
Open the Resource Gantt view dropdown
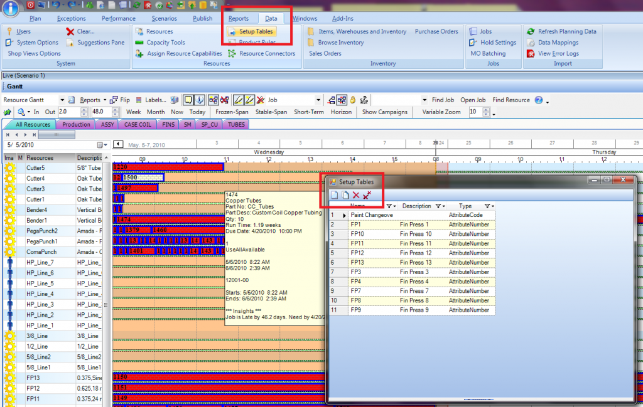click(62, 100)
